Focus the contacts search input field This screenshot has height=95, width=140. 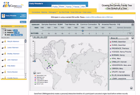click(x=10, y=22)
